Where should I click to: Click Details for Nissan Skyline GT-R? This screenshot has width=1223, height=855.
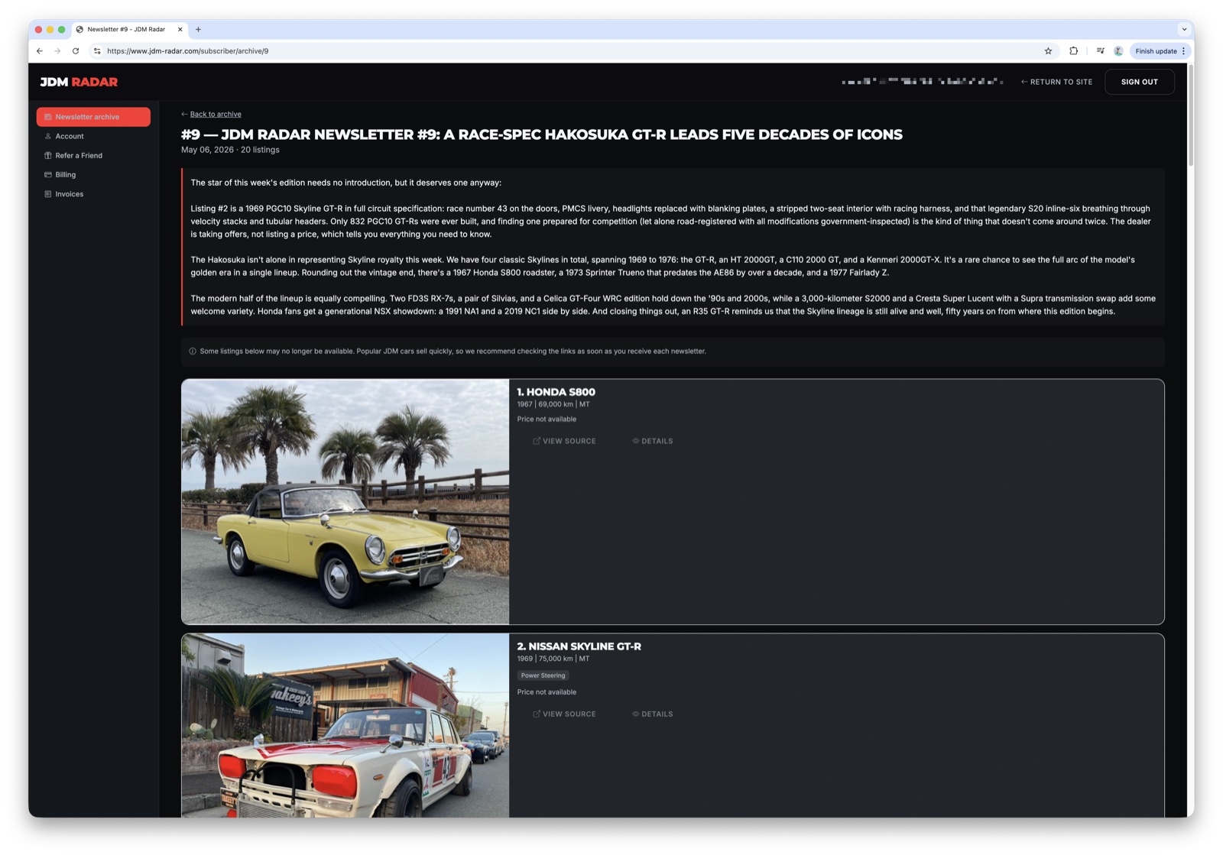point(653,714)
